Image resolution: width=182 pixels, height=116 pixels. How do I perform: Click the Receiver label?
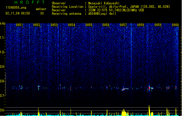tap(59, 10)
